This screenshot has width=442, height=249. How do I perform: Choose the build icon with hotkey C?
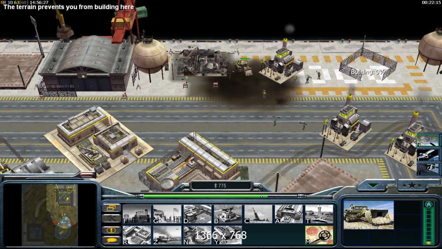[258, 214]
